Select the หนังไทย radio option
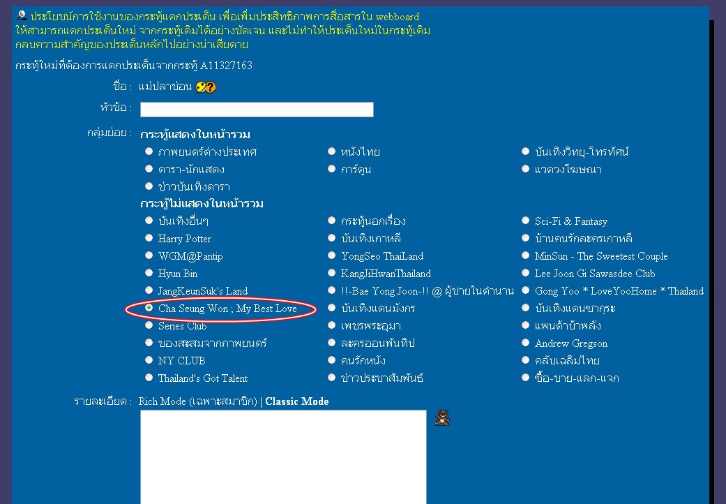The height and width of the screenshot is (504, 726). click(331, 151)
